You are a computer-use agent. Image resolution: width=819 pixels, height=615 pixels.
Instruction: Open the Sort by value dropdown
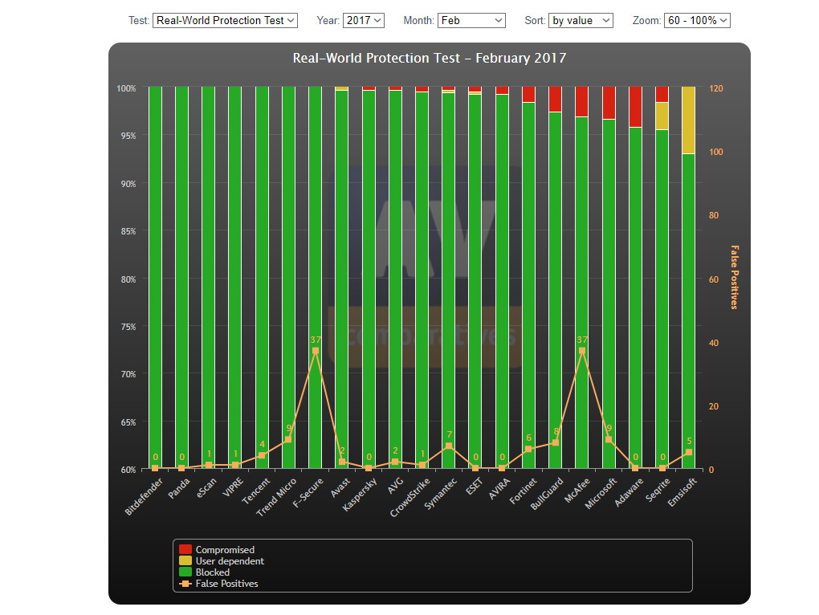click(x=581, y=20)
